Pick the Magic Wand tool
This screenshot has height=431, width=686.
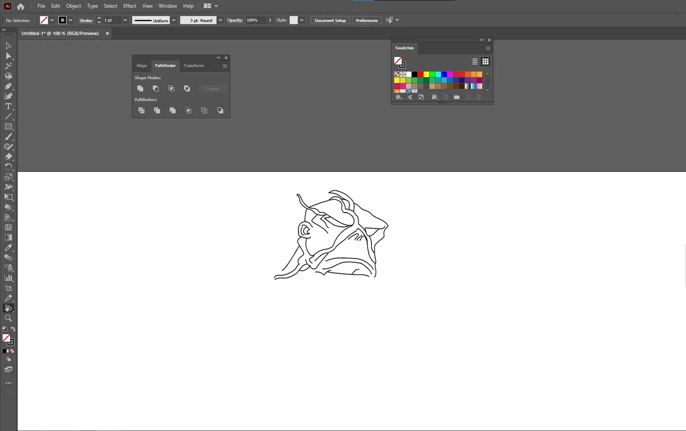[x=9, y=66]
